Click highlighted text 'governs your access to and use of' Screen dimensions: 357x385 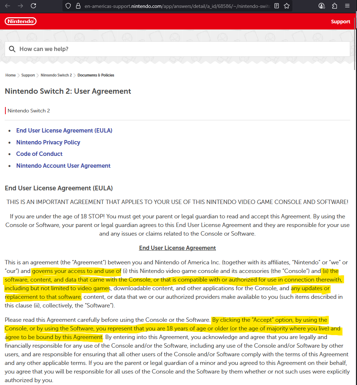76,271
